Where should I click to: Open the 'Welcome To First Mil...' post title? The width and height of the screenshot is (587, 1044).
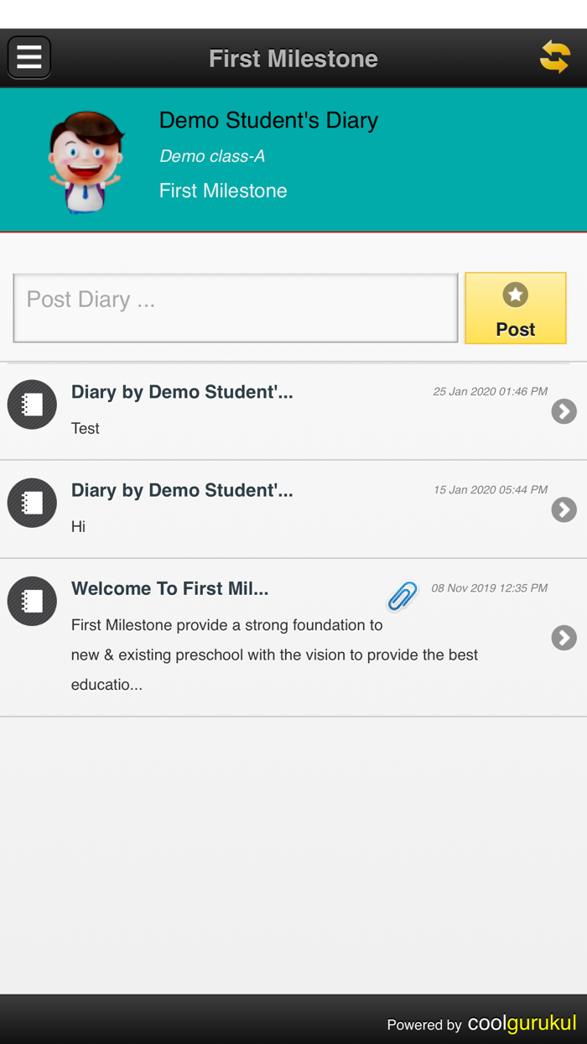[x=169, y=588]
